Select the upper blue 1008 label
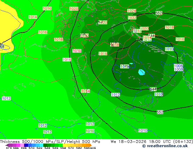The image size is (193, 149). (178, 66)
